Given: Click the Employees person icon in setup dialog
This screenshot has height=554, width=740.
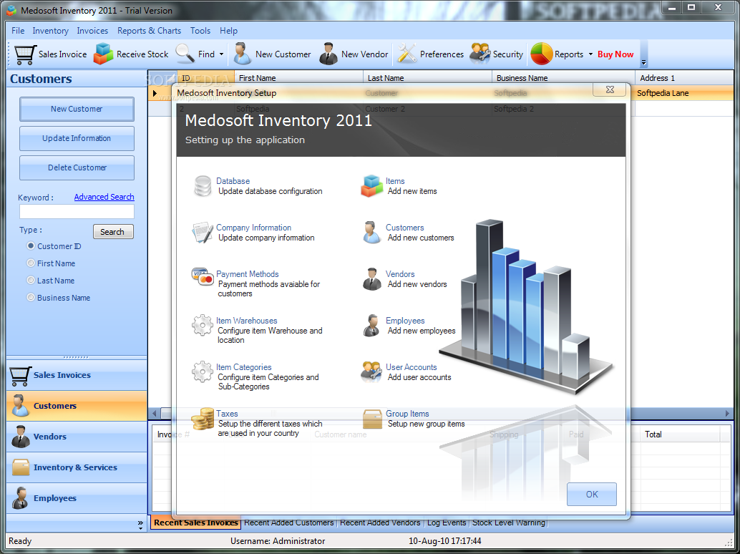Looking at the screenshot, I should (371, 325).
